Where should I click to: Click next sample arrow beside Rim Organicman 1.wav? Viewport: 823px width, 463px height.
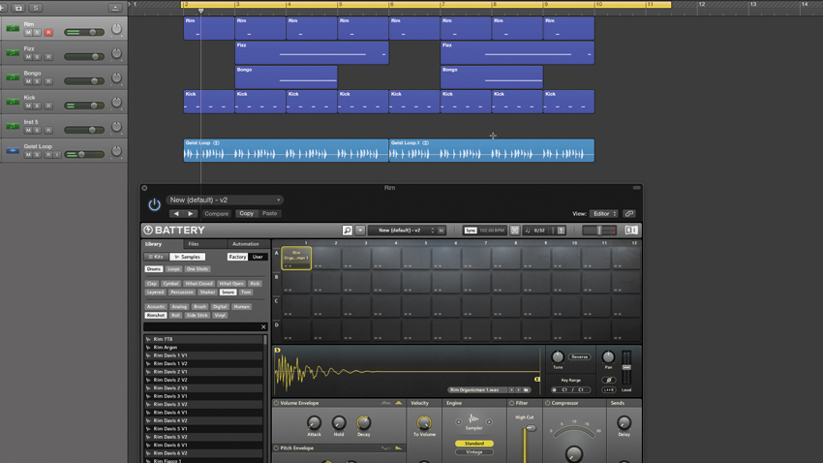click(x=518, y=390)
